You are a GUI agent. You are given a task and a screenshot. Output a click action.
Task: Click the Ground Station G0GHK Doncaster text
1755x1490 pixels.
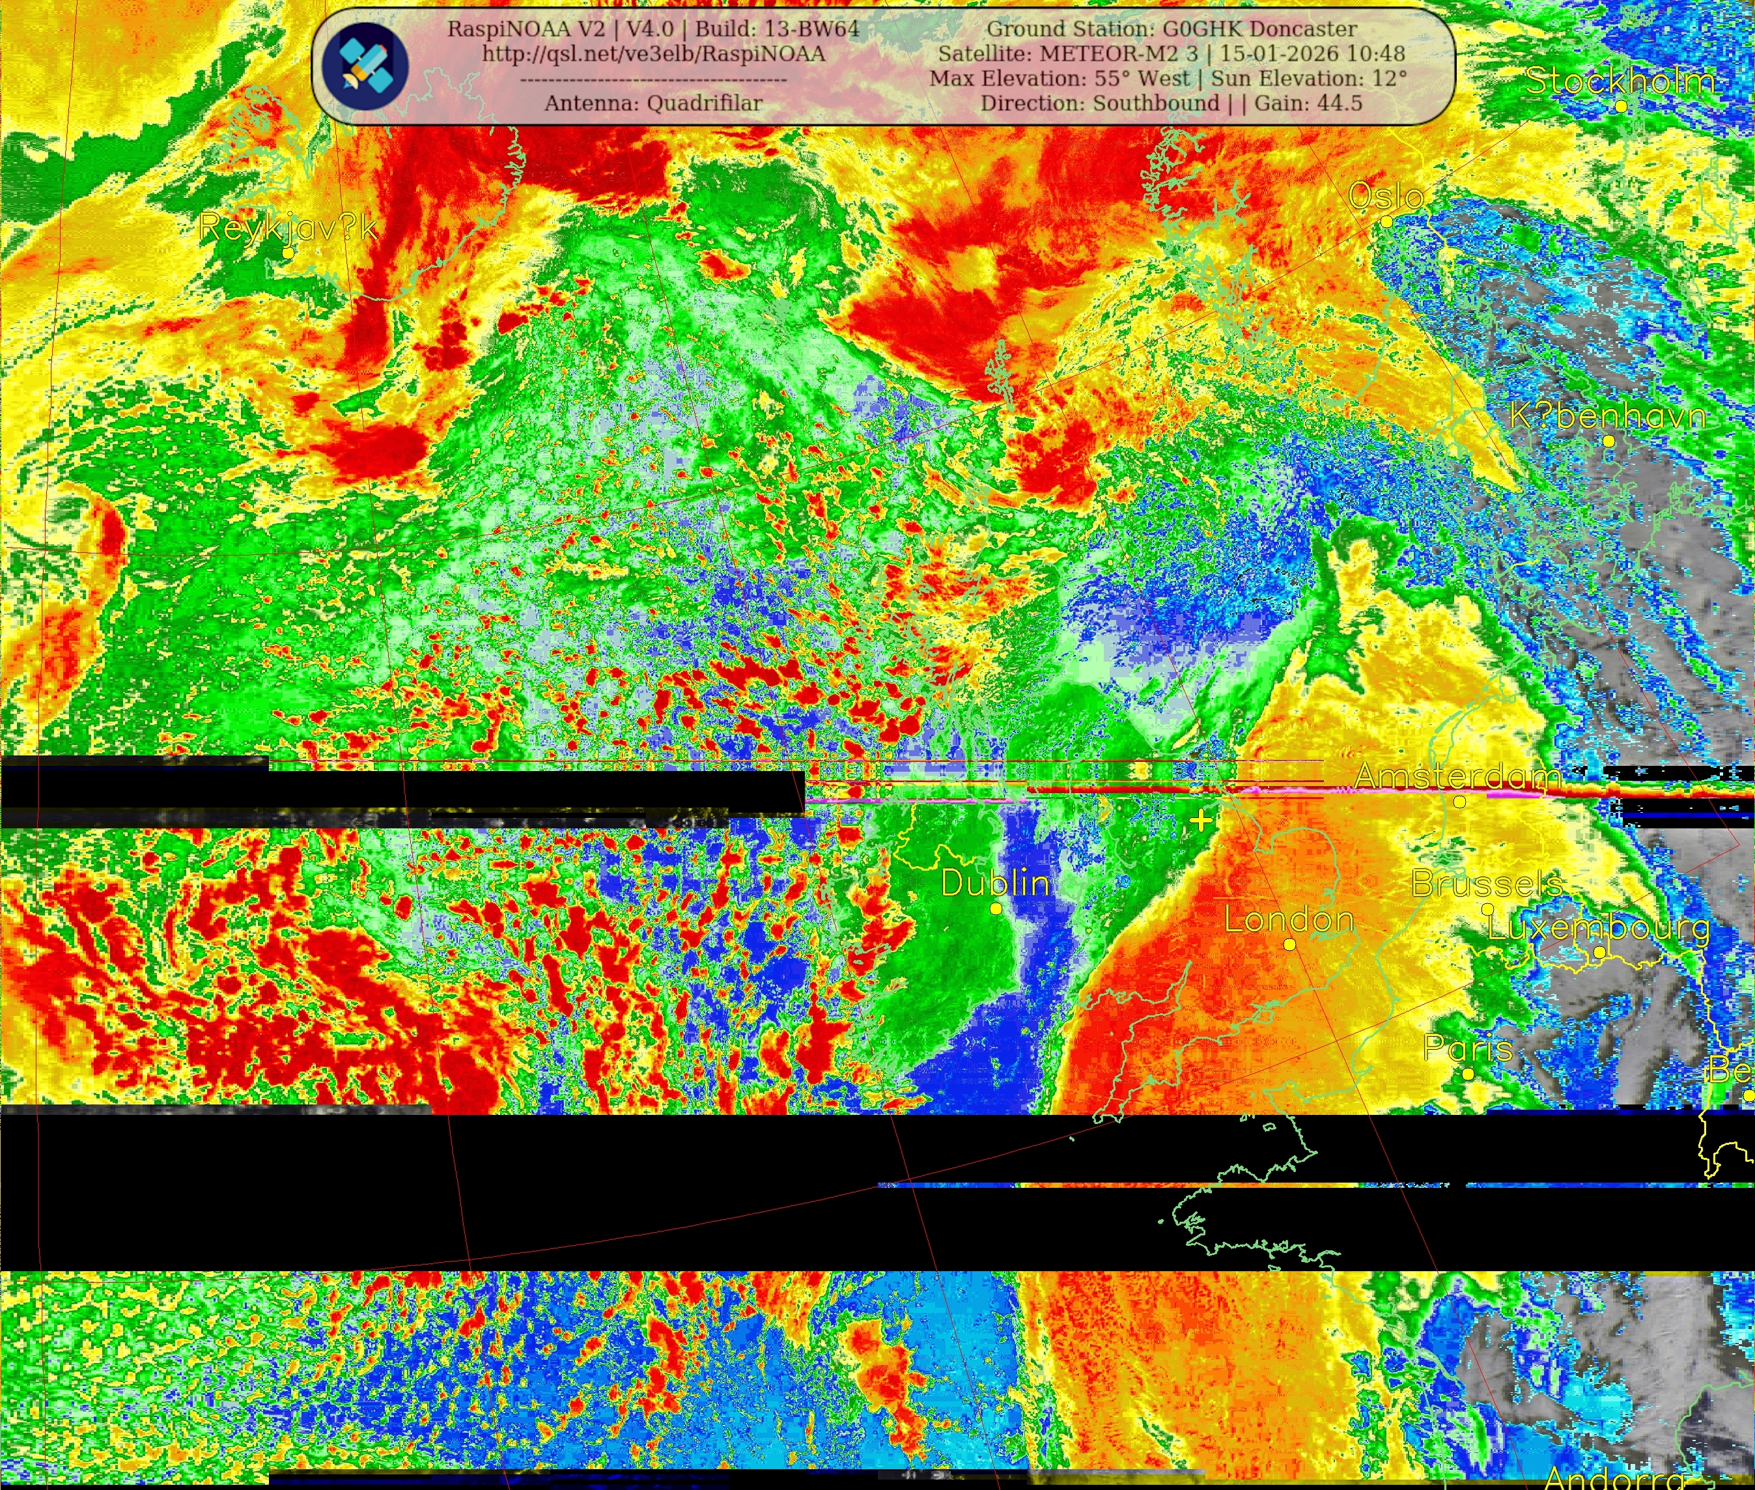click(x=1172, y=29)
